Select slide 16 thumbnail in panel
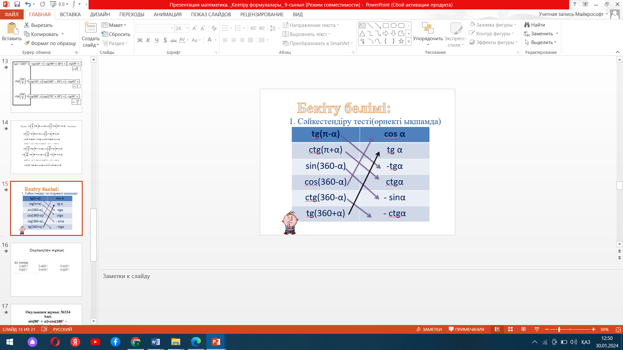The width and height of the screenshot is (623, 350). tap(46, 269)
